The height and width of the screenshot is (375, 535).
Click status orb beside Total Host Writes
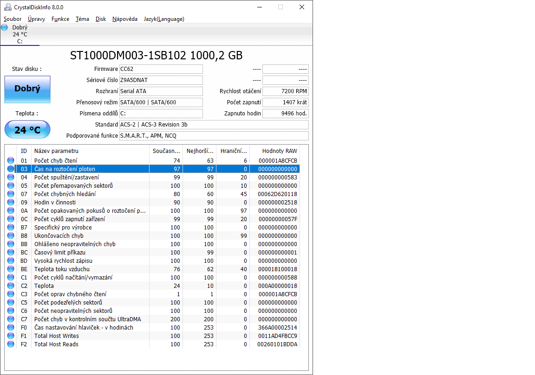click(x=11, y=336)
